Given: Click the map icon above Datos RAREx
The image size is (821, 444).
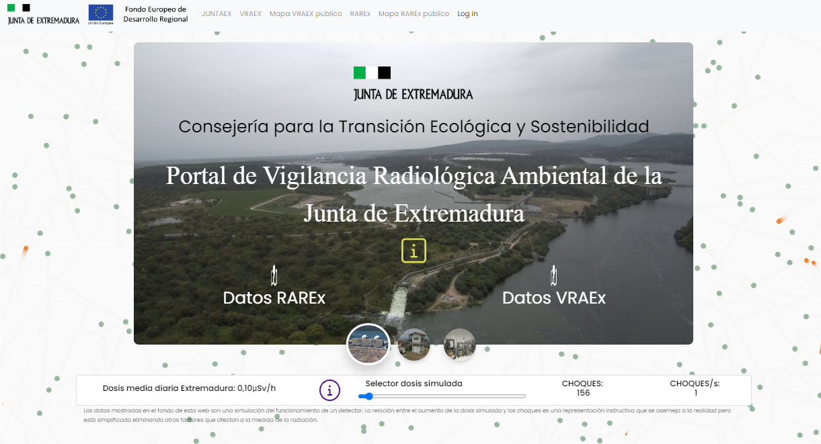Looking at the screenshot, I should click(x=274, y=275).
